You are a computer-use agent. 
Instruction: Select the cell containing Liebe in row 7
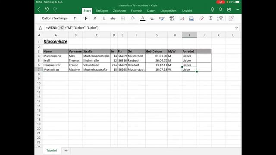[189, 70]
